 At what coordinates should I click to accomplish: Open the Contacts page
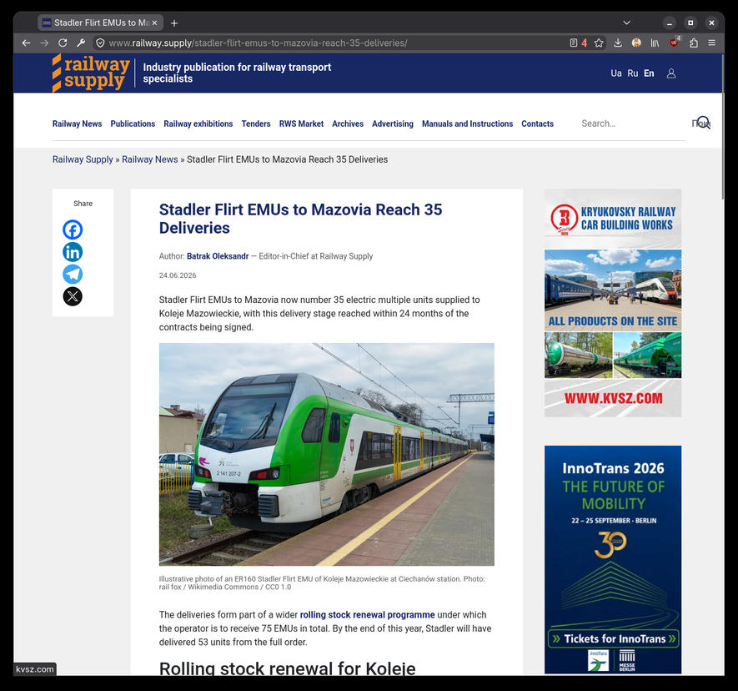[538, 124]
